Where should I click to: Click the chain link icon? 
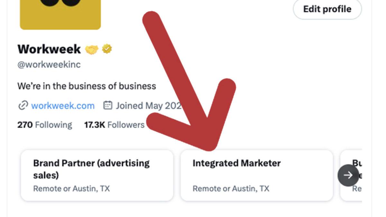click(x=23, y=105)
